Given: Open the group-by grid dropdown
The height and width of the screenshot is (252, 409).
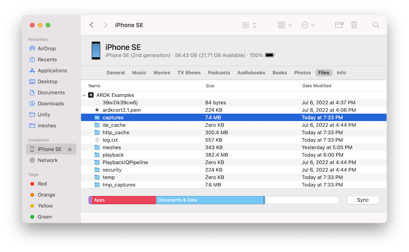Looking at the screenshot, I should (x=284, y=25).
